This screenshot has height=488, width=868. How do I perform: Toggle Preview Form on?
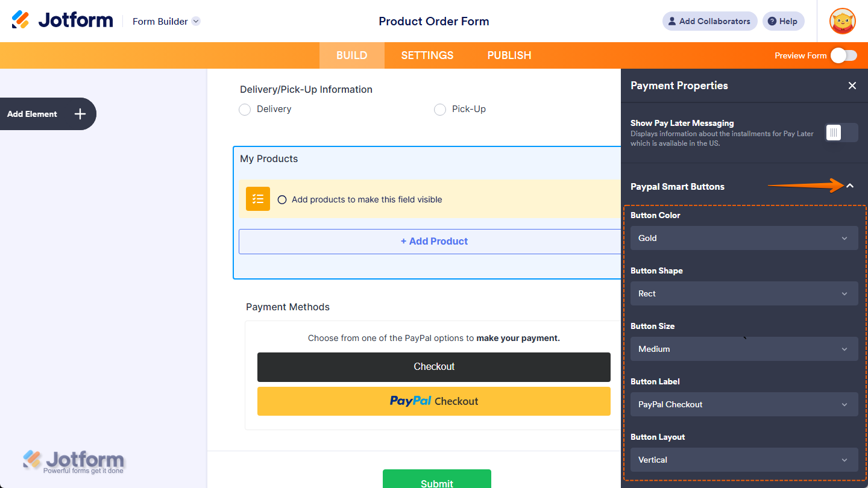(x=843, y=55)
